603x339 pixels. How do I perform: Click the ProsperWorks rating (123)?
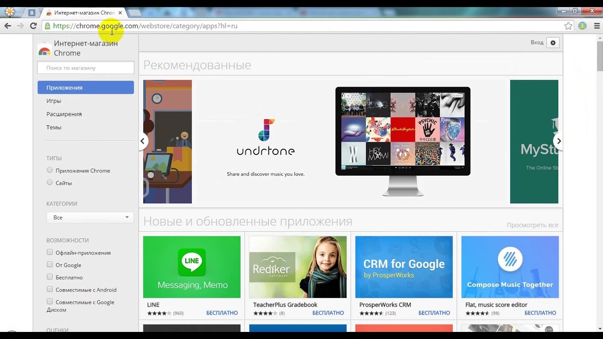coord(377,313)
